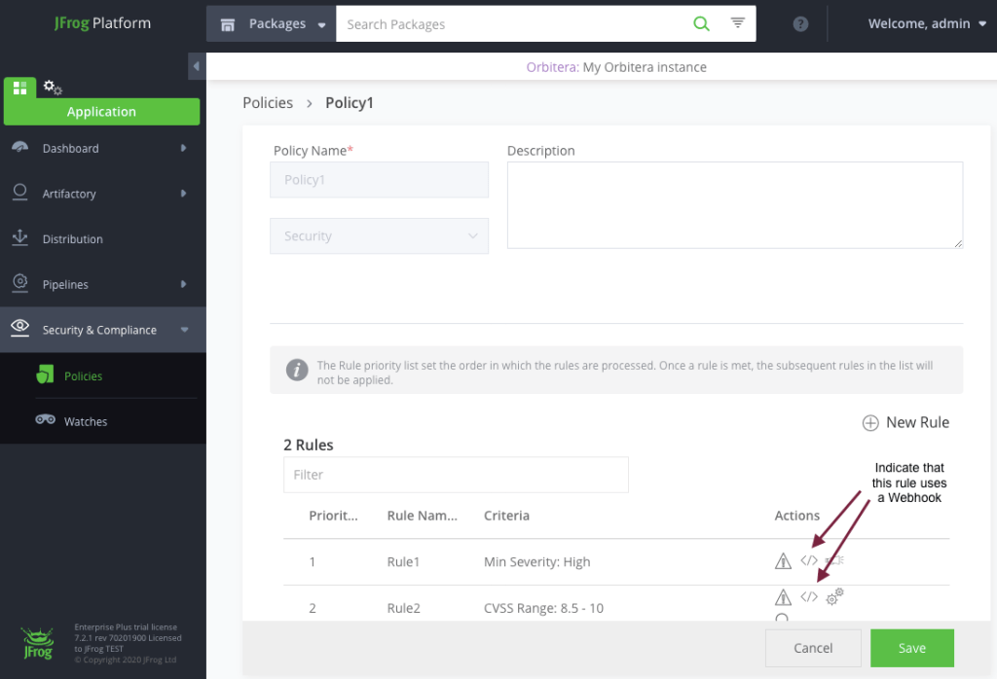997x679 pixels.
Task: Click the rules Filter input field
Action: tap(456, 475)
